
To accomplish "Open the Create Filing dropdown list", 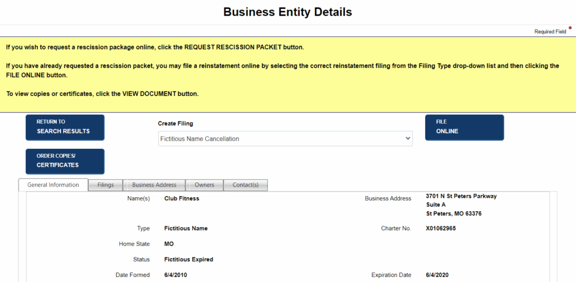I will (x=285, y=139).
